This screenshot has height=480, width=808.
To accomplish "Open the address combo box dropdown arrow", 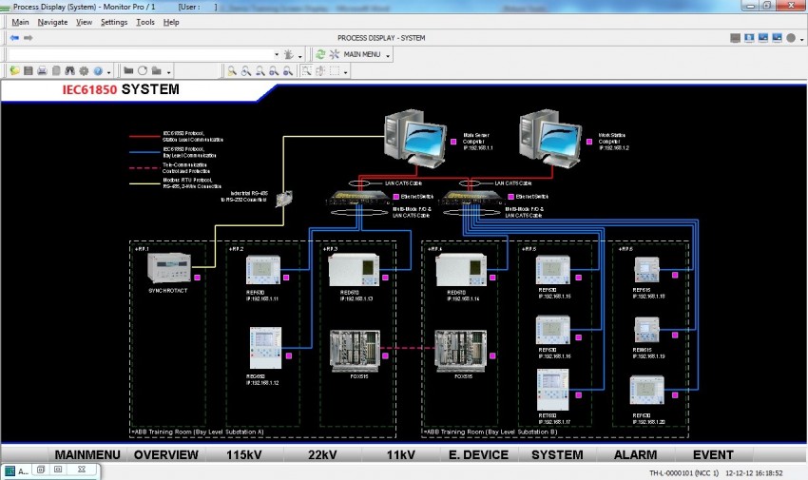I will click(277, 54).
